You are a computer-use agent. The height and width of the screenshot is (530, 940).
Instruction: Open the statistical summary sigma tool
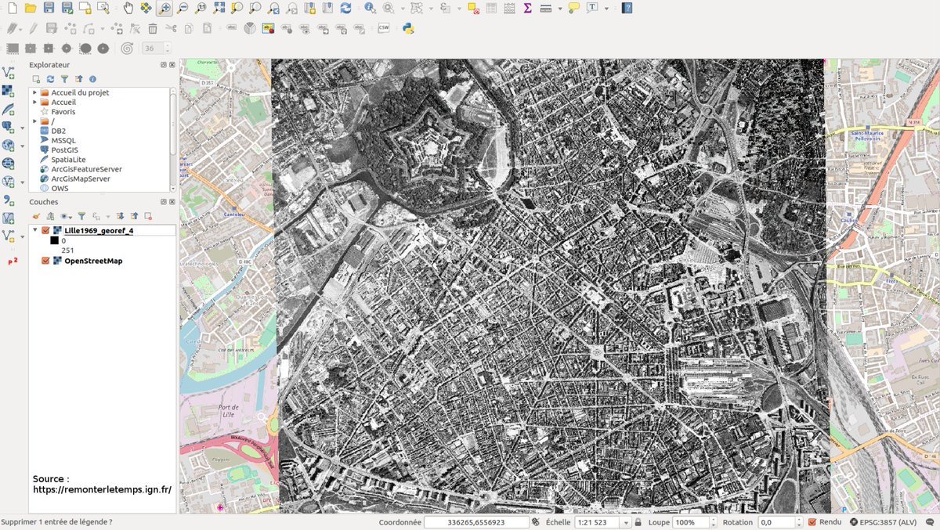(x=527, y=9)
